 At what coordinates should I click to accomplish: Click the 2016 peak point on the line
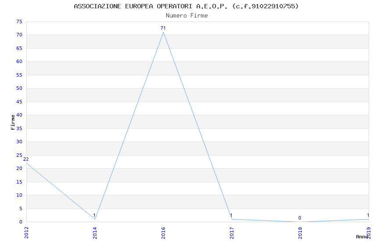[163, 32]
